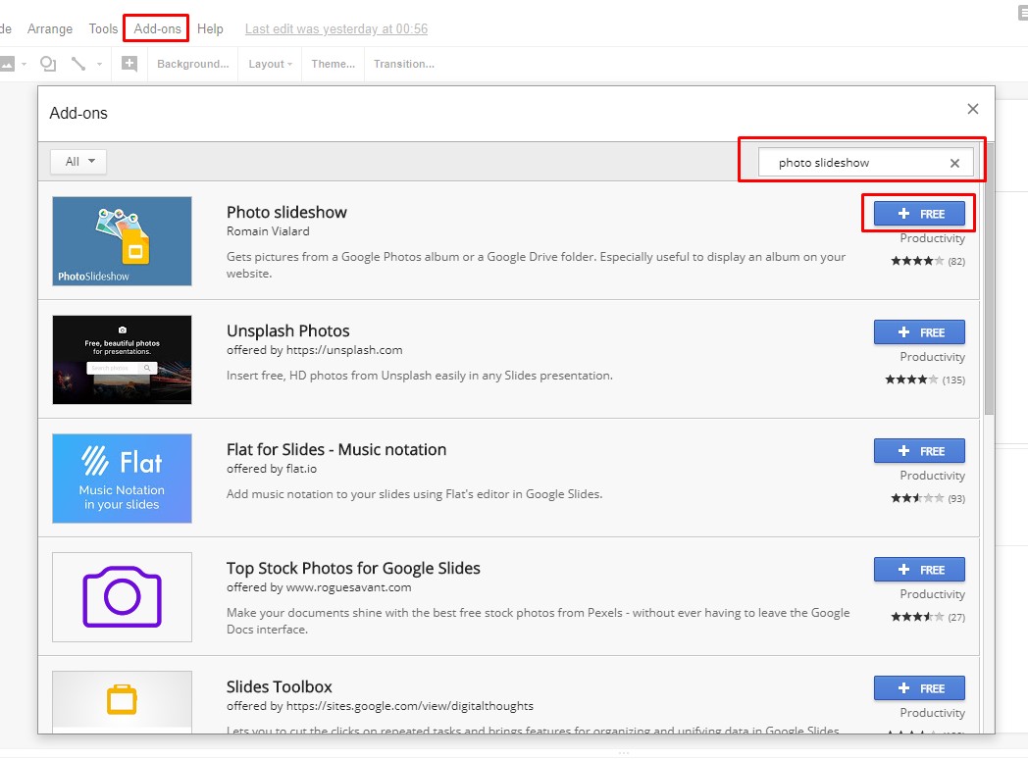
Task: Open the Add-ons menu
Action: (157, 28)
